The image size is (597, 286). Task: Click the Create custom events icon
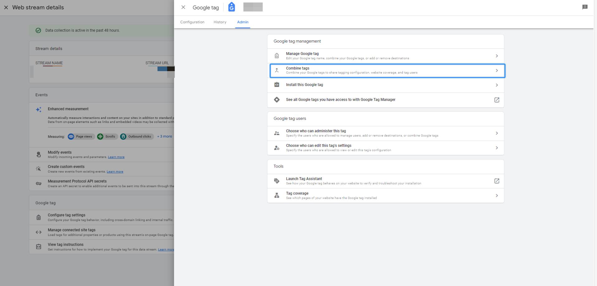coord(39,169)
